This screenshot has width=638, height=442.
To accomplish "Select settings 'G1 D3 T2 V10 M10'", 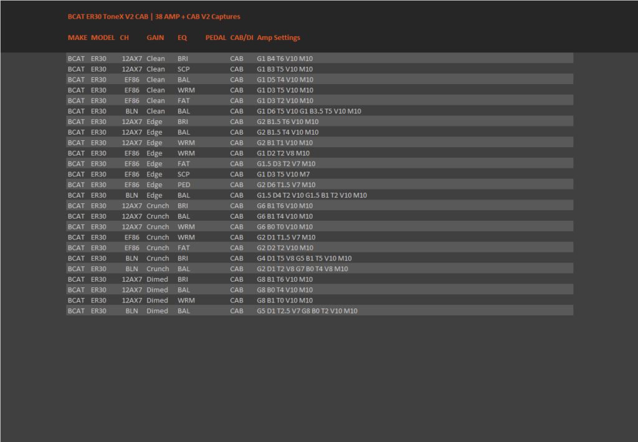I will (x=285, y=101).
